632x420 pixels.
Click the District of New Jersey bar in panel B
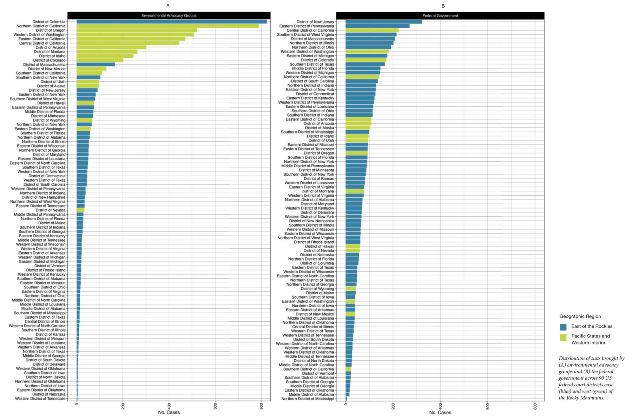(383, 22)
